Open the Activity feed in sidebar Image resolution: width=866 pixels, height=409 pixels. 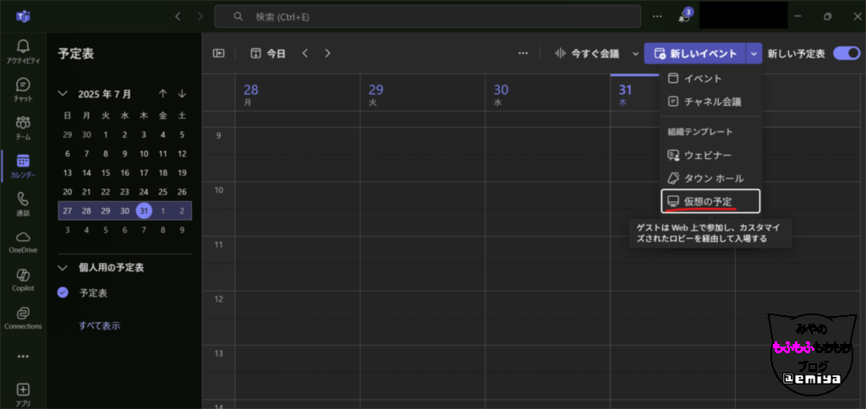[23, 50]
